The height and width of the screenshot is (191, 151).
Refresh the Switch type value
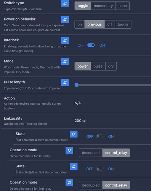pos(65,3)
